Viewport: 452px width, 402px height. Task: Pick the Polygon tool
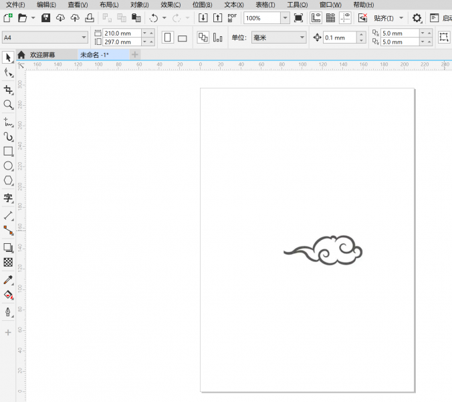pos(8,181)
